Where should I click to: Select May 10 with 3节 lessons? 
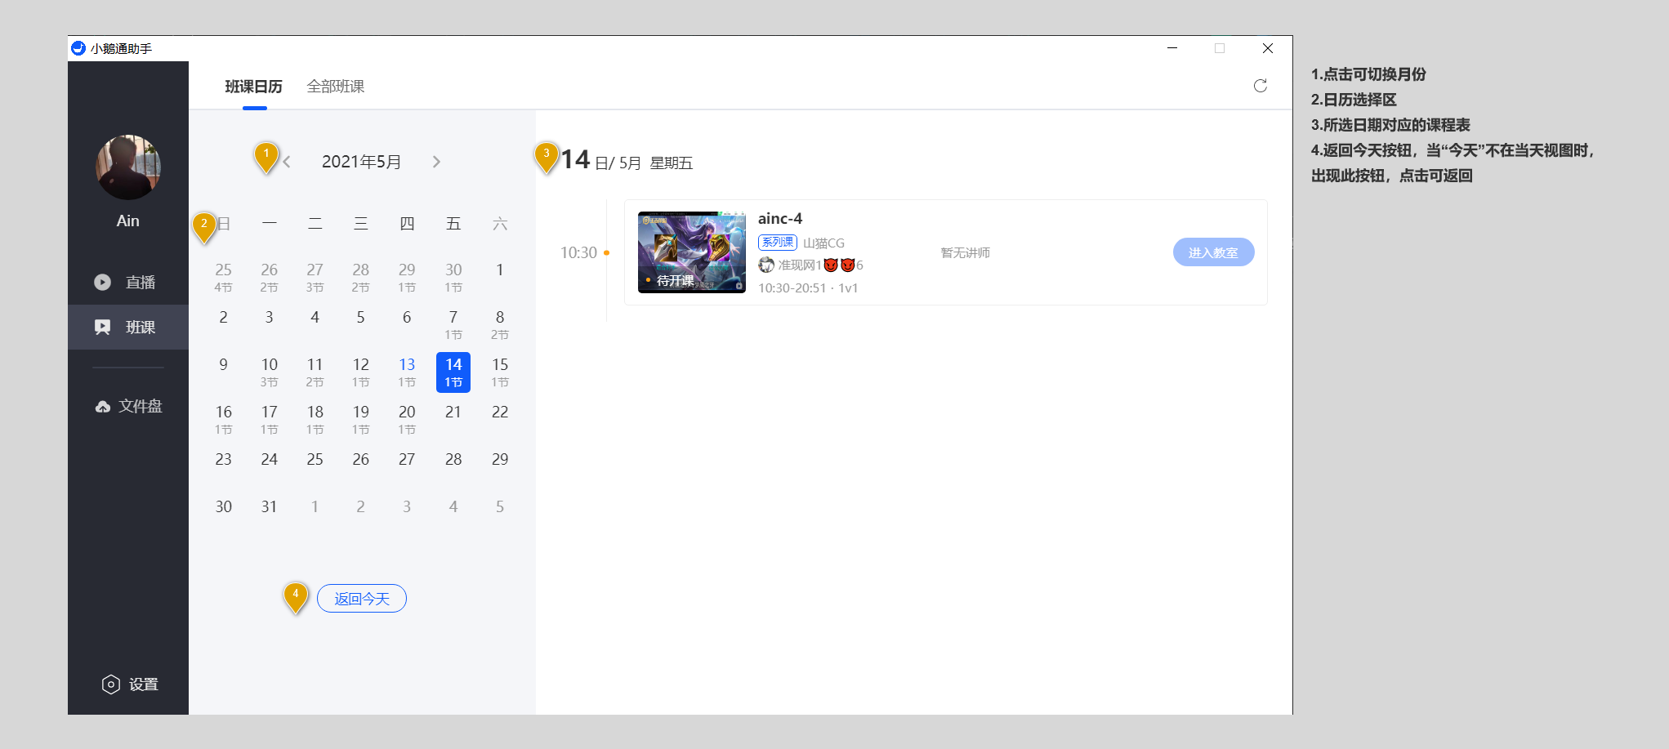coord(269,372)
